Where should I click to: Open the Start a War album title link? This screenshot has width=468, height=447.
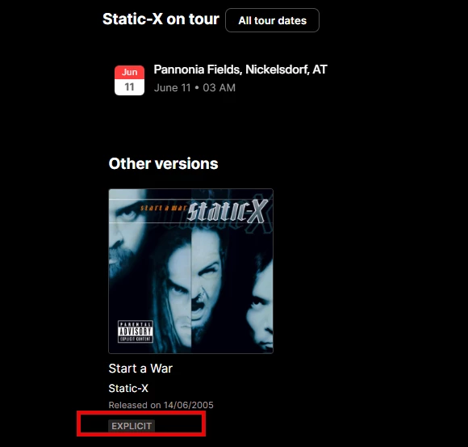(x=140, y=369)
